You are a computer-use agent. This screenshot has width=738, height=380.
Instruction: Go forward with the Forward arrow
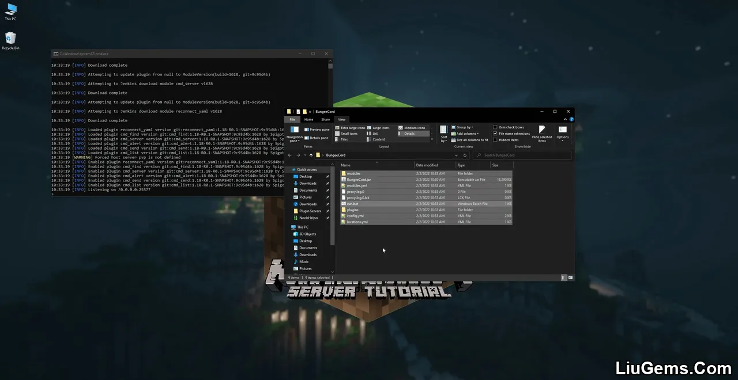point(298,155)
